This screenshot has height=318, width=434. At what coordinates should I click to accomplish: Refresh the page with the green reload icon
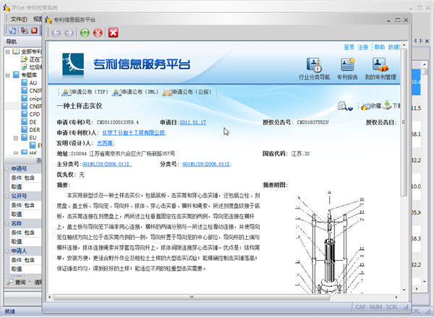click(85, 33)
